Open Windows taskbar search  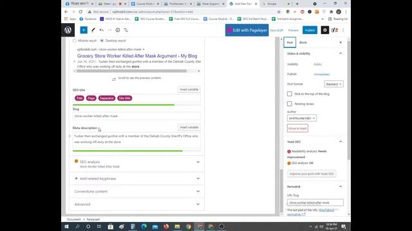77,227
